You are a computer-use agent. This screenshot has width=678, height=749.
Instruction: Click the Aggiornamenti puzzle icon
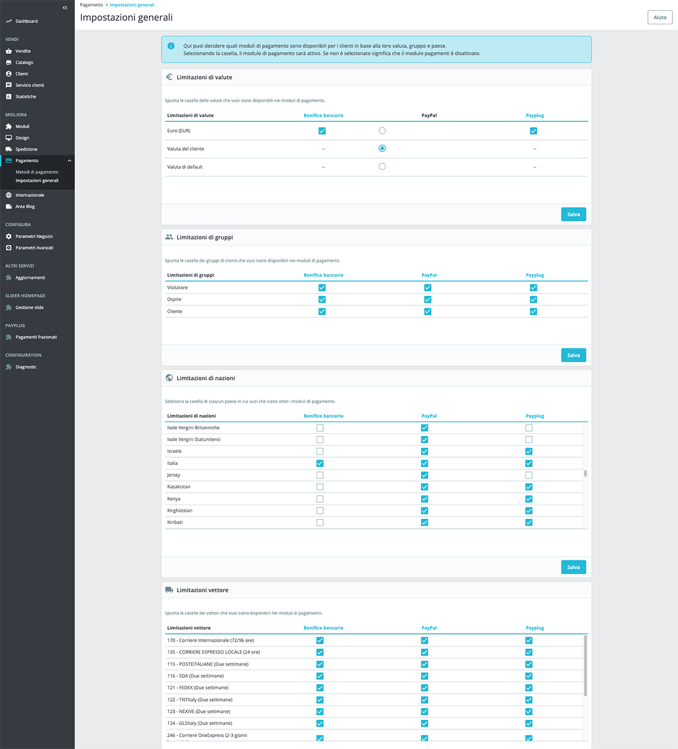pyautogui.click(x=8, y=277)
